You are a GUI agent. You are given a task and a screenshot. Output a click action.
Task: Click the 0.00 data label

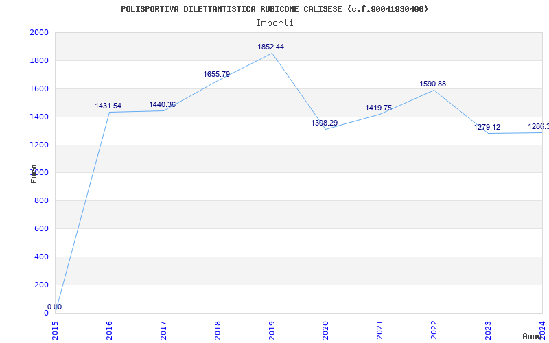coord(55,307)
